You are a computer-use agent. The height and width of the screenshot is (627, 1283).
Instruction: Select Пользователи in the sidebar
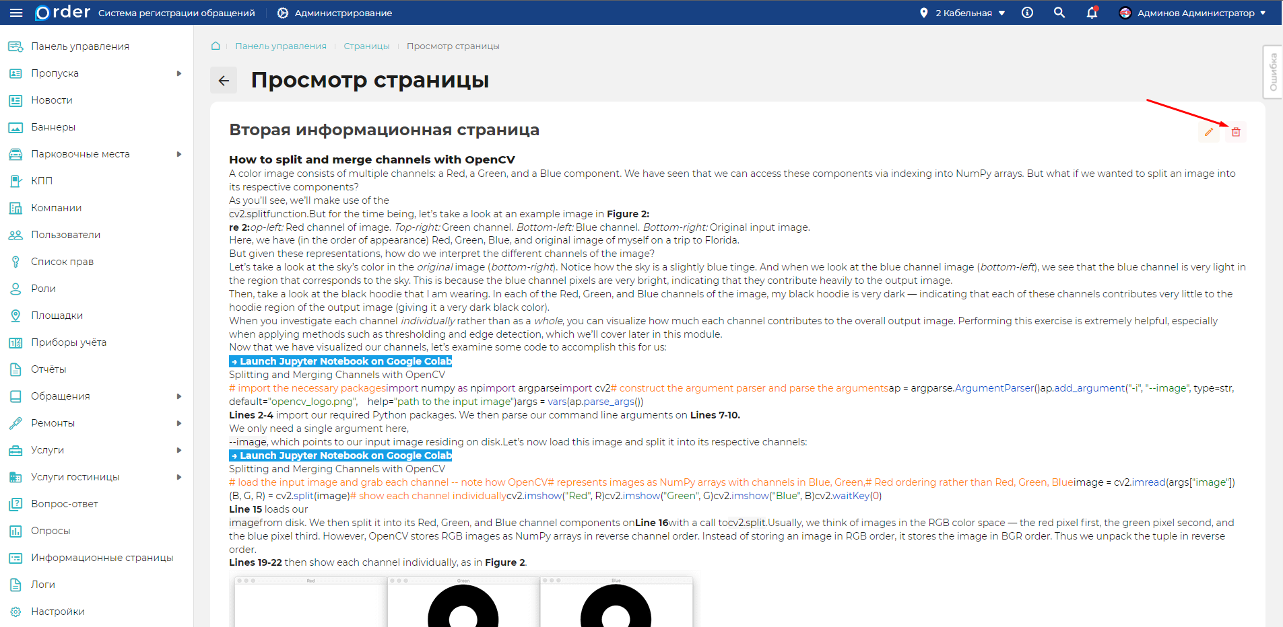tap(64, 234)
